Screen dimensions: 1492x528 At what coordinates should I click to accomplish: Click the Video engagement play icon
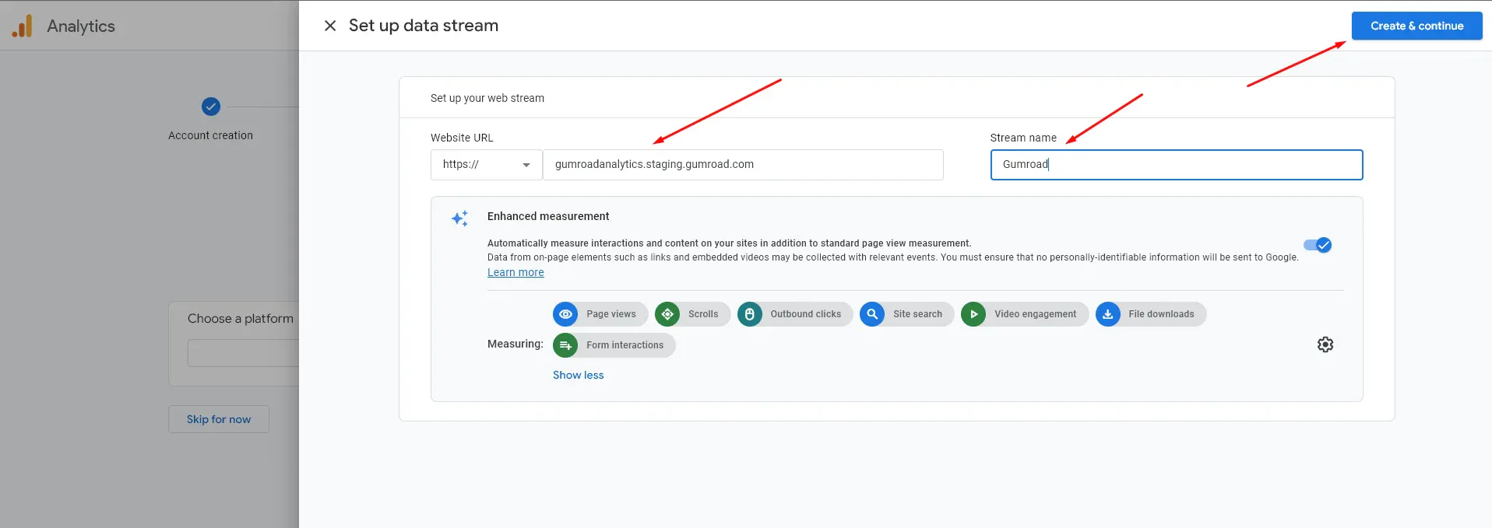point(973,314)
